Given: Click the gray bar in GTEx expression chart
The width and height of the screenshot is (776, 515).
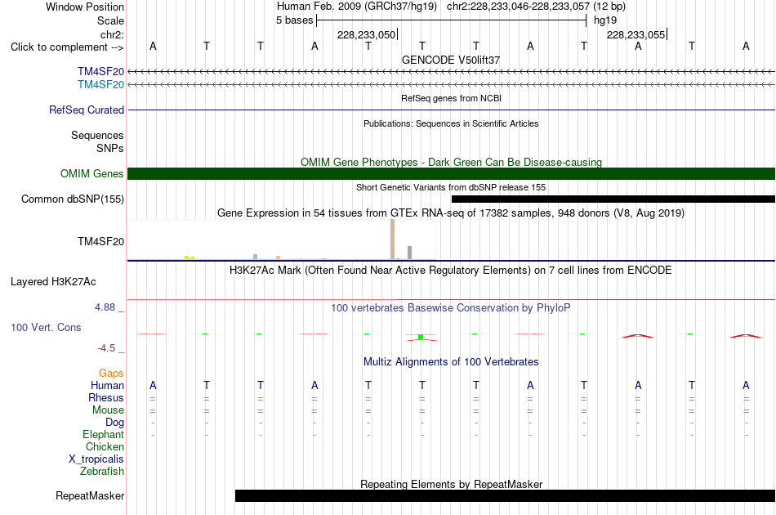Looking at the screenshot, I should [x=410, y=253].
